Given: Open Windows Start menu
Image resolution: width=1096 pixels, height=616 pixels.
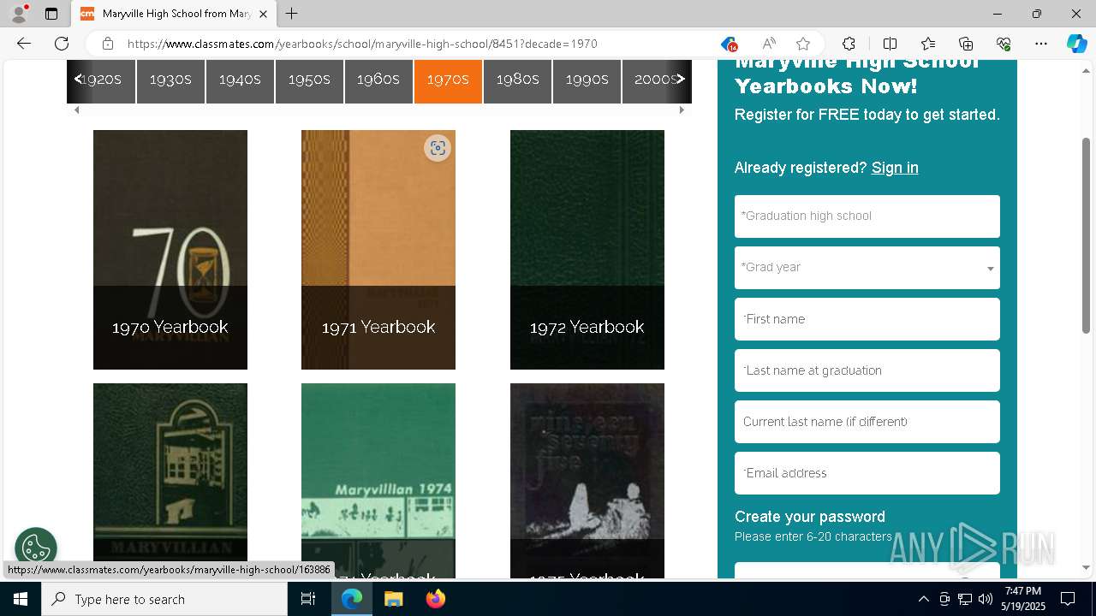Looking at the screenshot, I should 21,599.
